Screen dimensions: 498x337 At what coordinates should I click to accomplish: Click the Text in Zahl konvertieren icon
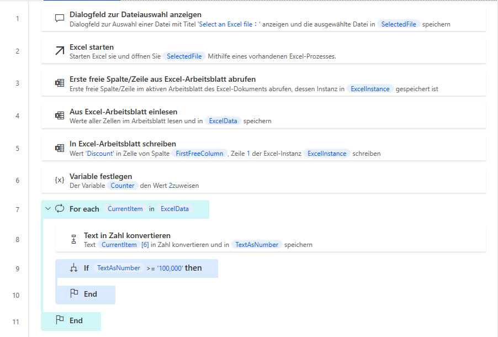74,239
